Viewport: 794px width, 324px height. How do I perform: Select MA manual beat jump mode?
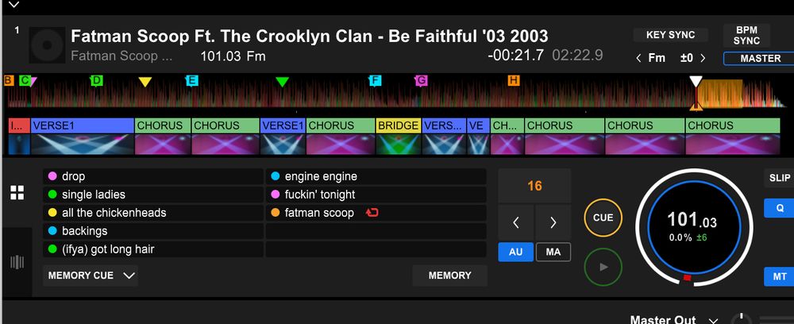553,252
